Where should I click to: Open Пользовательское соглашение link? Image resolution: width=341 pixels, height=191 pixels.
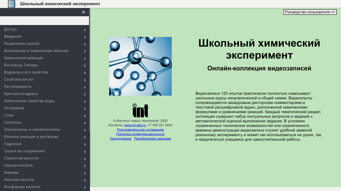[140, 130]
